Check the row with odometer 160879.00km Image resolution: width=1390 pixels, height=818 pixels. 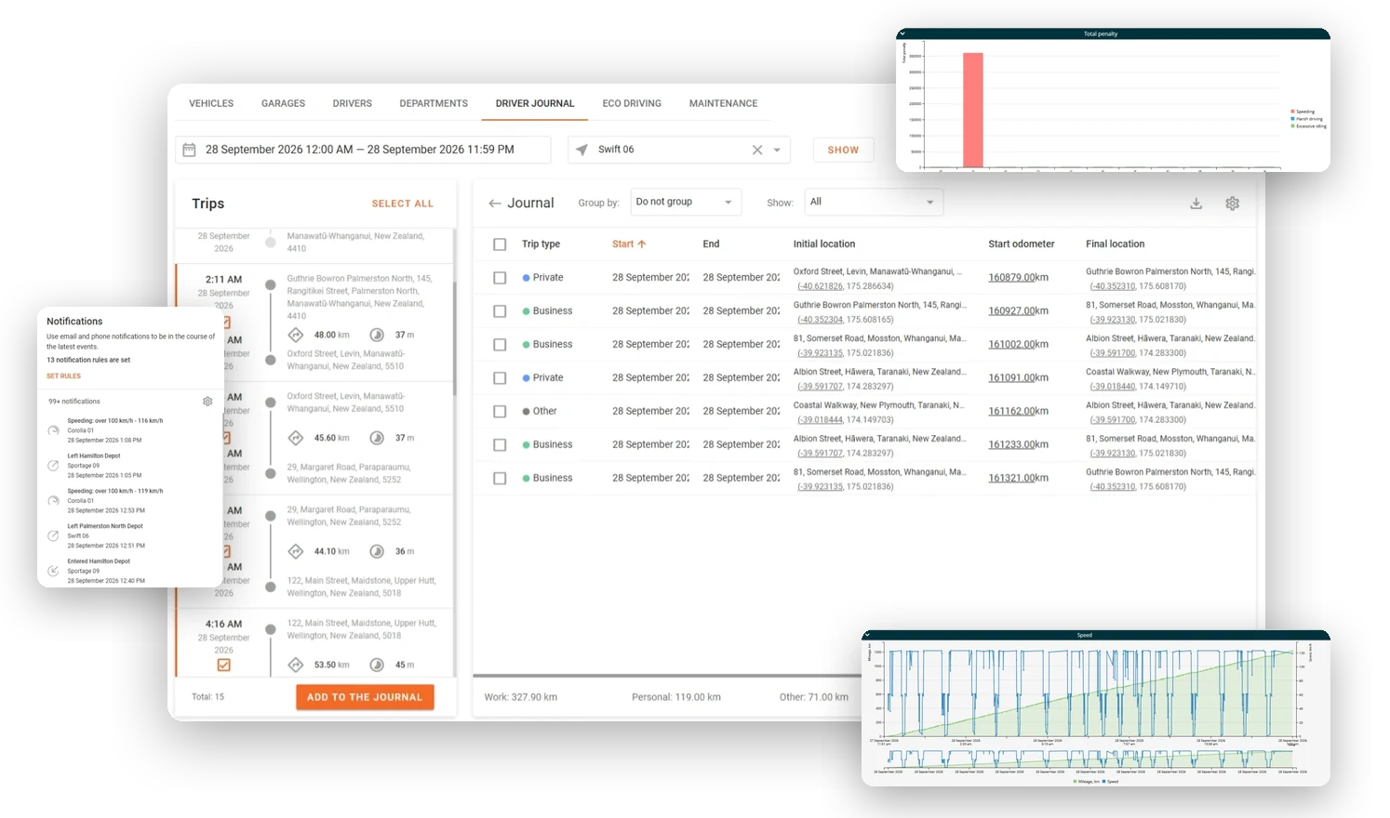coord(500,278)
